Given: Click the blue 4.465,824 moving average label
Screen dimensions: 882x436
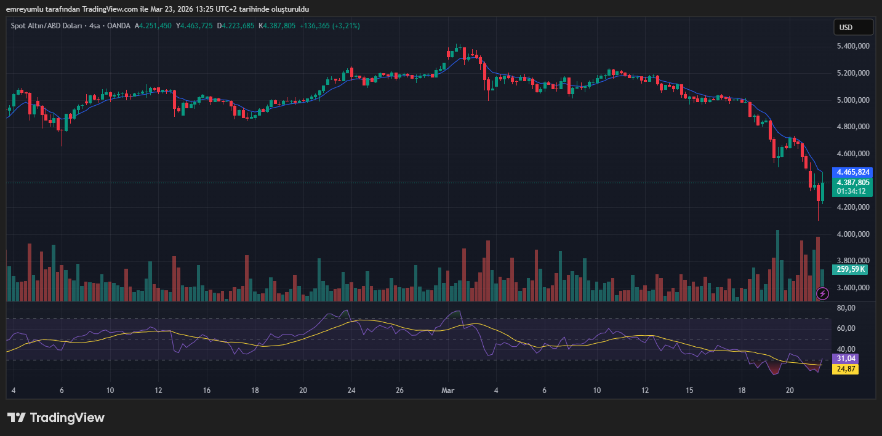Looking at the screenshot, I should tap(852, 172).
